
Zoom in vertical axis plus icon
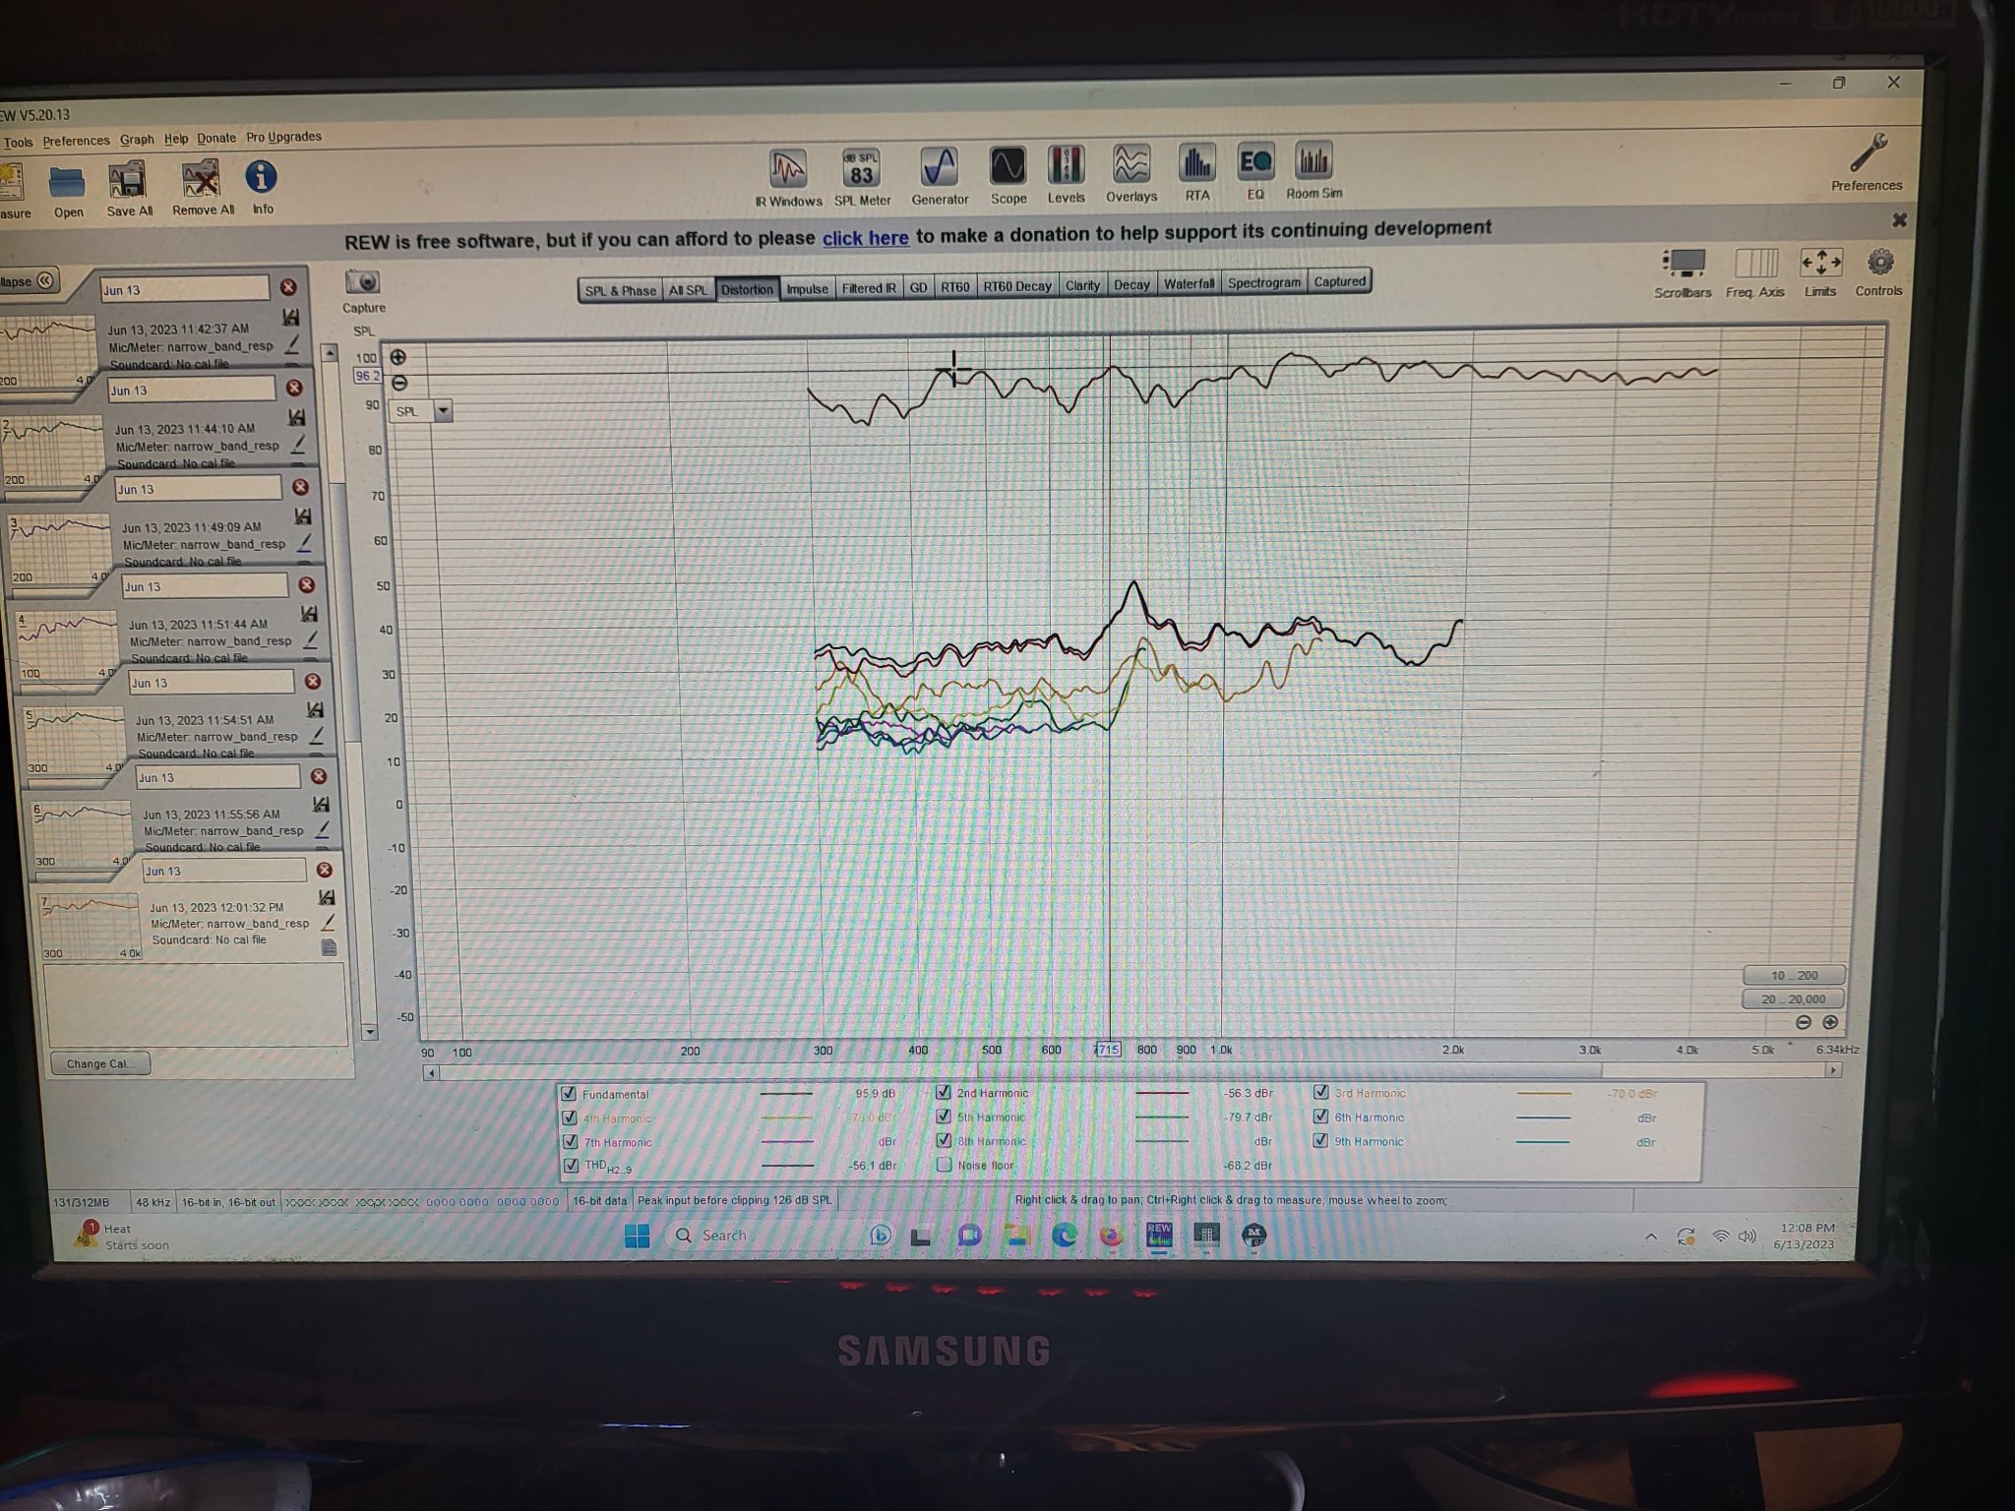(x=397, y=357)
